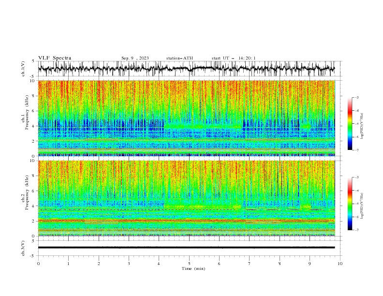383x296 pixels.
Task: Click the ch.1 spectrogram plot
Action: click(x=187, y=118)
